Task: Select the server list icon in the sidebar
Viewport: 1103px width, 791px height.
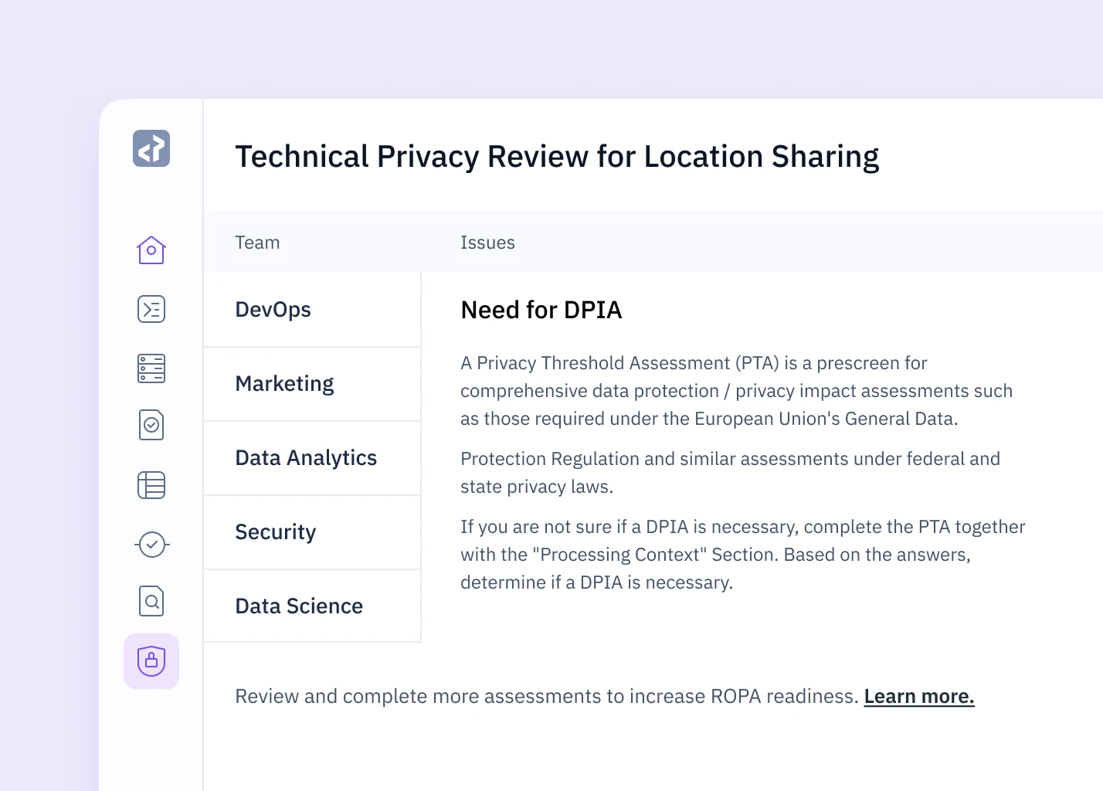Action: tap(151, 368)
